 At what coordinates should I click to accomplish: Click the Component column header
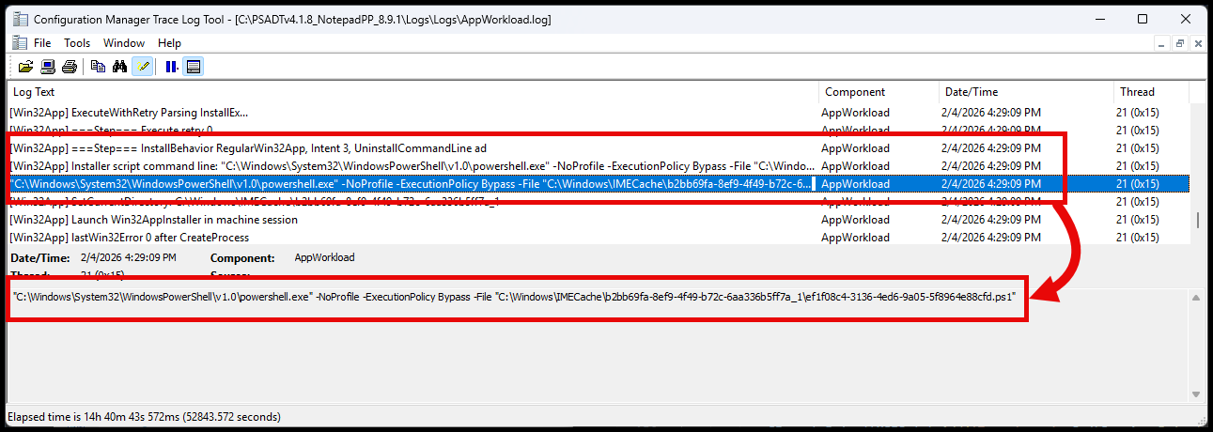pyautogui.click(x=879, y=92)
